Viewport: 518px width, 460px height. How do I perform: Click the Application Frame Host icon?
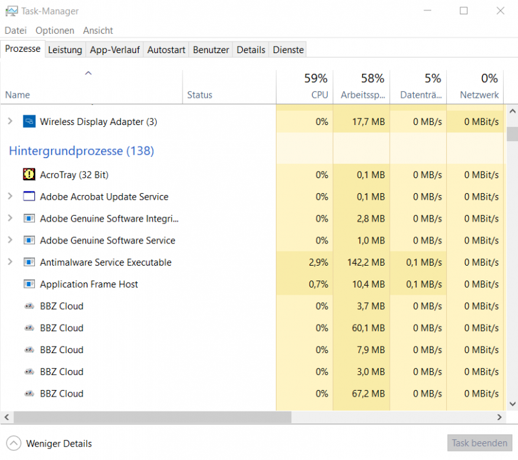[28, 284]
